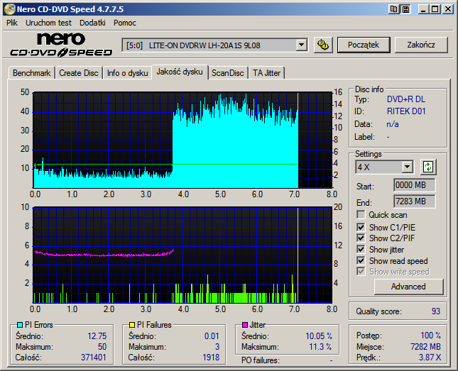
Task: Click the Jitter average value 10.05 %
Action: coord(319,336)
